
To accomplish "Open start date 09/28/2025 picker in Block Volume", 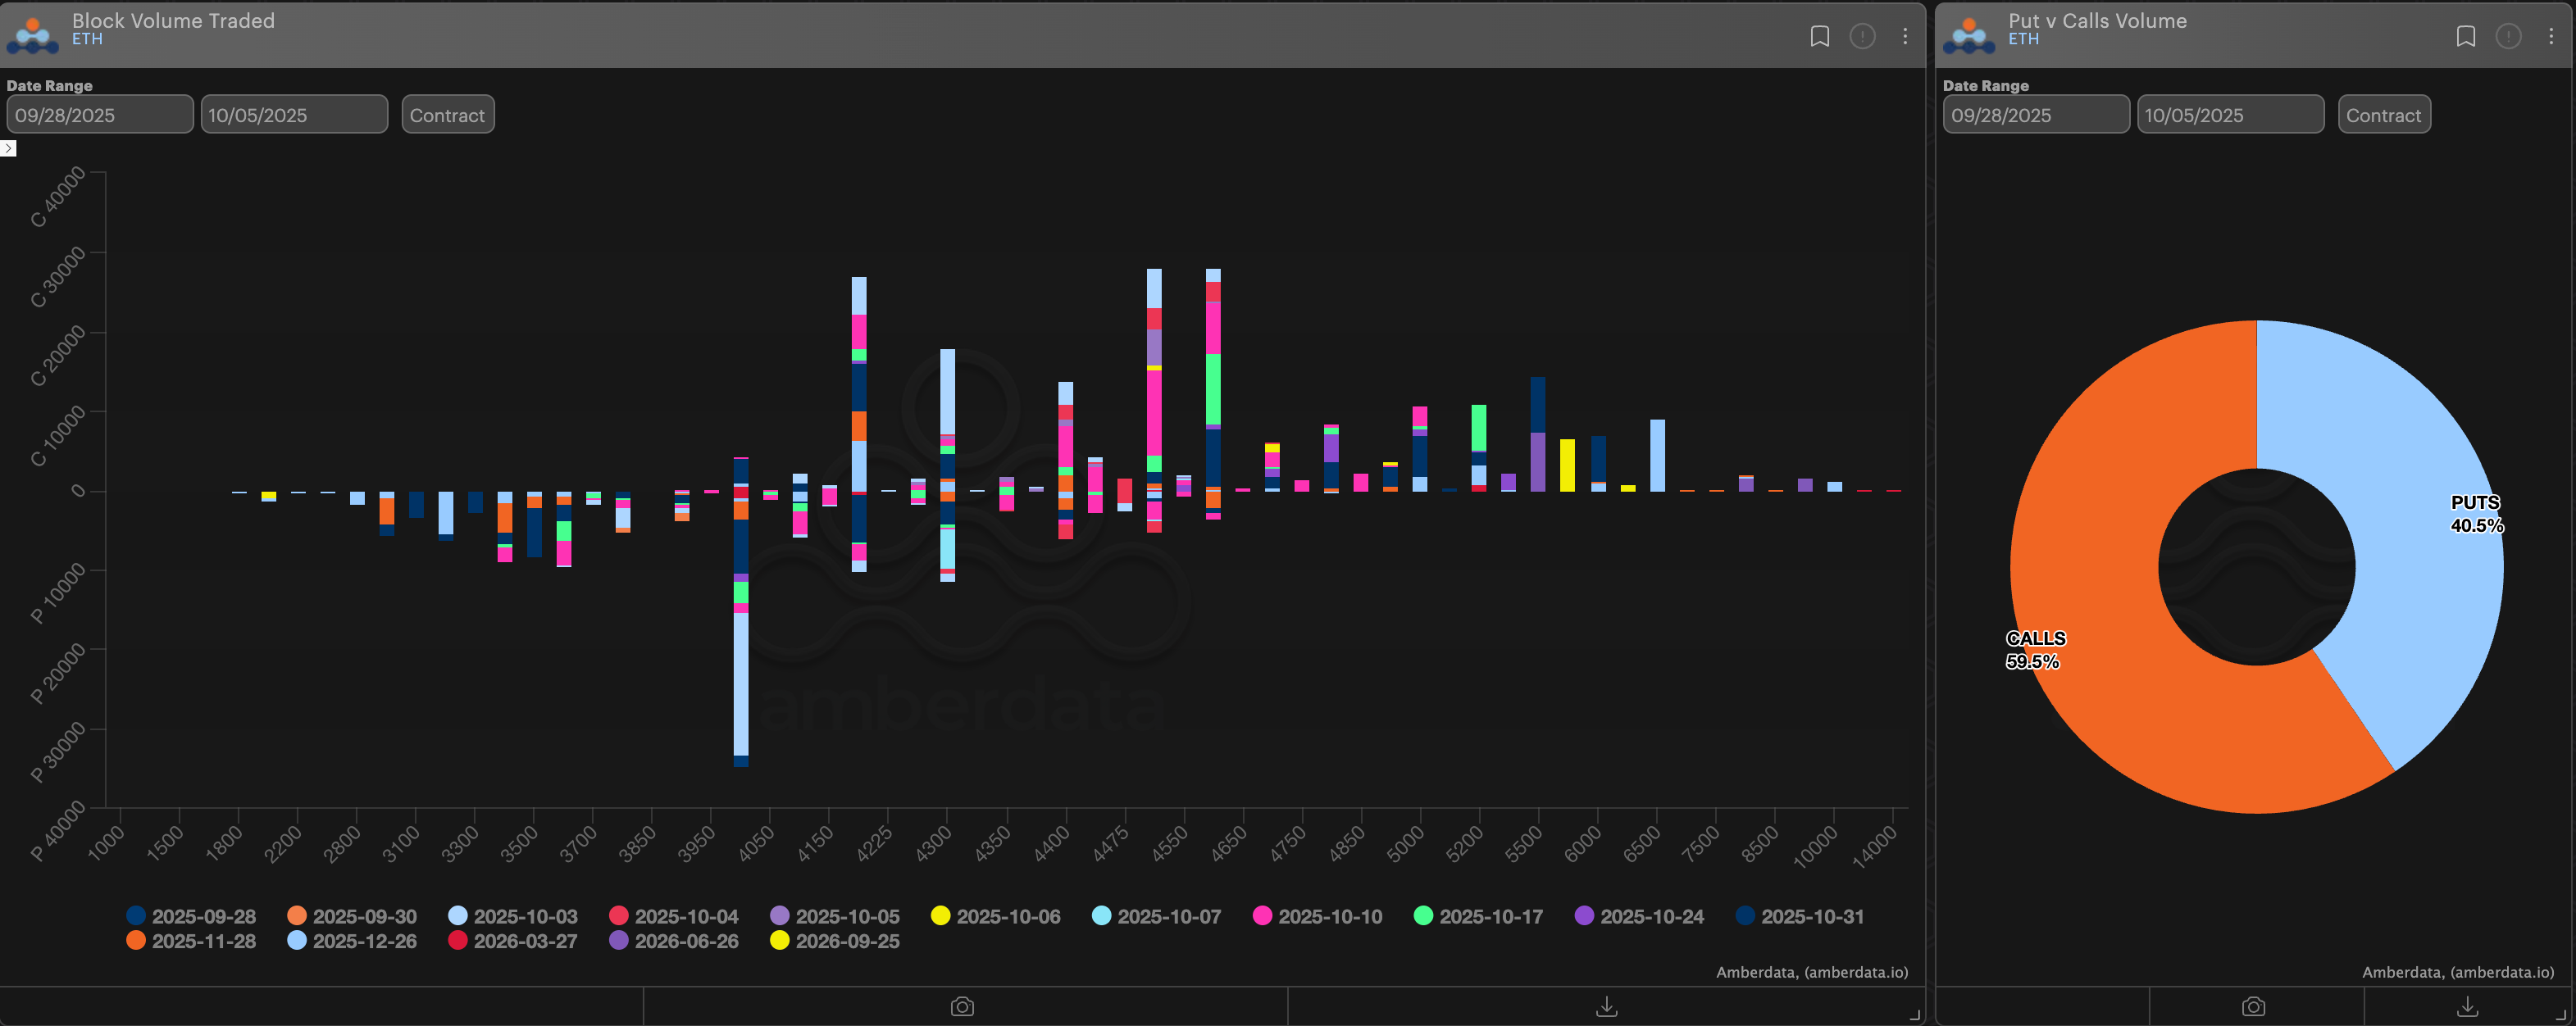I will pyautogui.click(x=99, y=115).
